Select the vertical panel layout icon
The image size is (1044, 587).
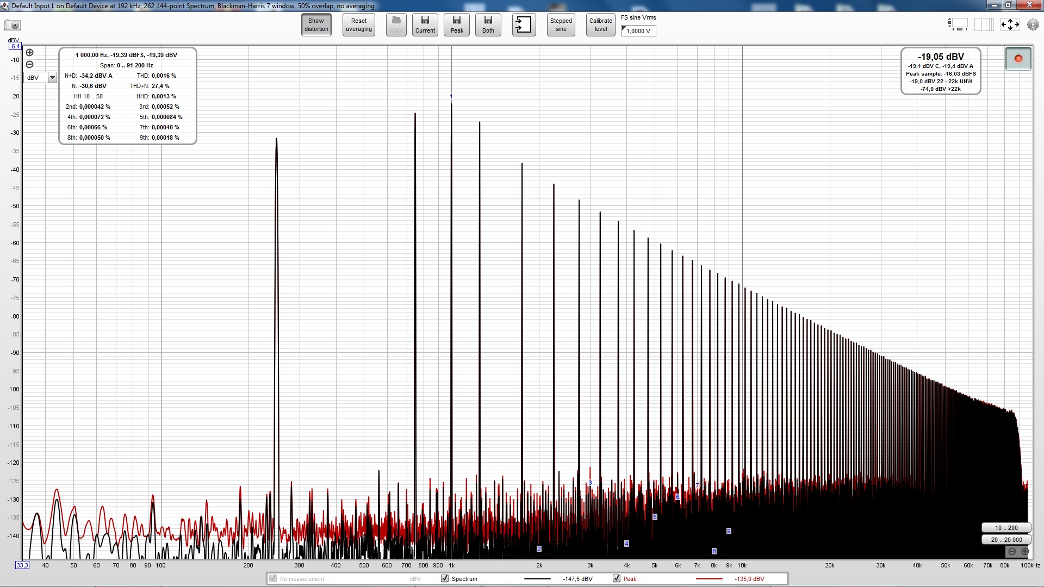tap(984, 24)
